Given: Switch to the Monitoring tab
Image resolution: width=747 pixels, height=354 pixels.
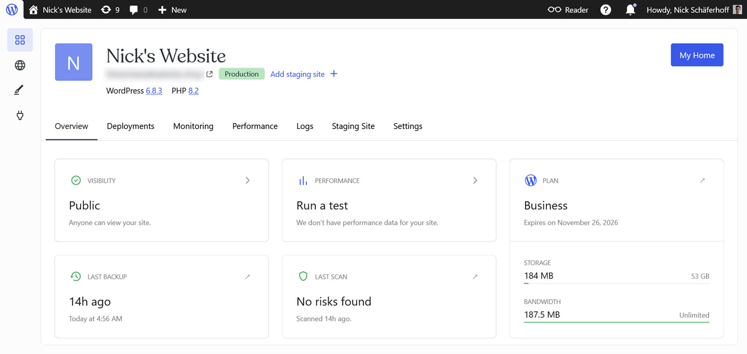Looking at the screenshot, I should tap(193, 126).
